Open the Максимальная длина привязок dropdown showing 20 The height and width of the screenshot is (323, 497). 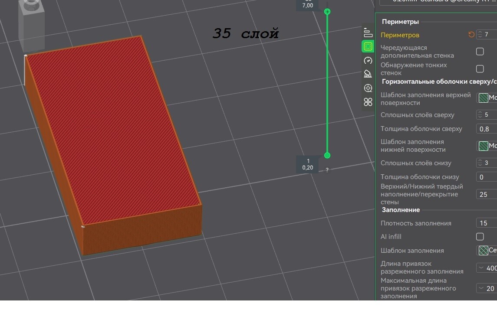[487, 288]
